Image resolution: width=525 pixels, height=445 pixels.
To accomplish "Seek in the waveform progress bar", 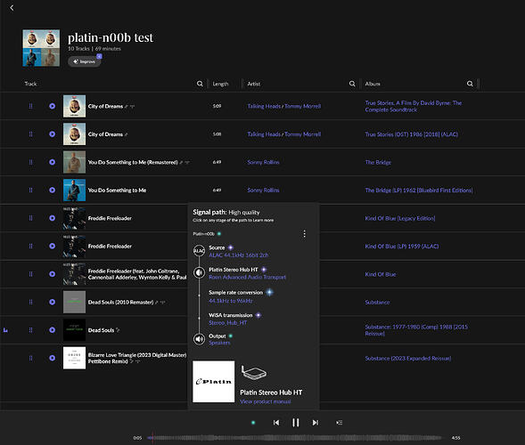I will click(x=296, y=438).
